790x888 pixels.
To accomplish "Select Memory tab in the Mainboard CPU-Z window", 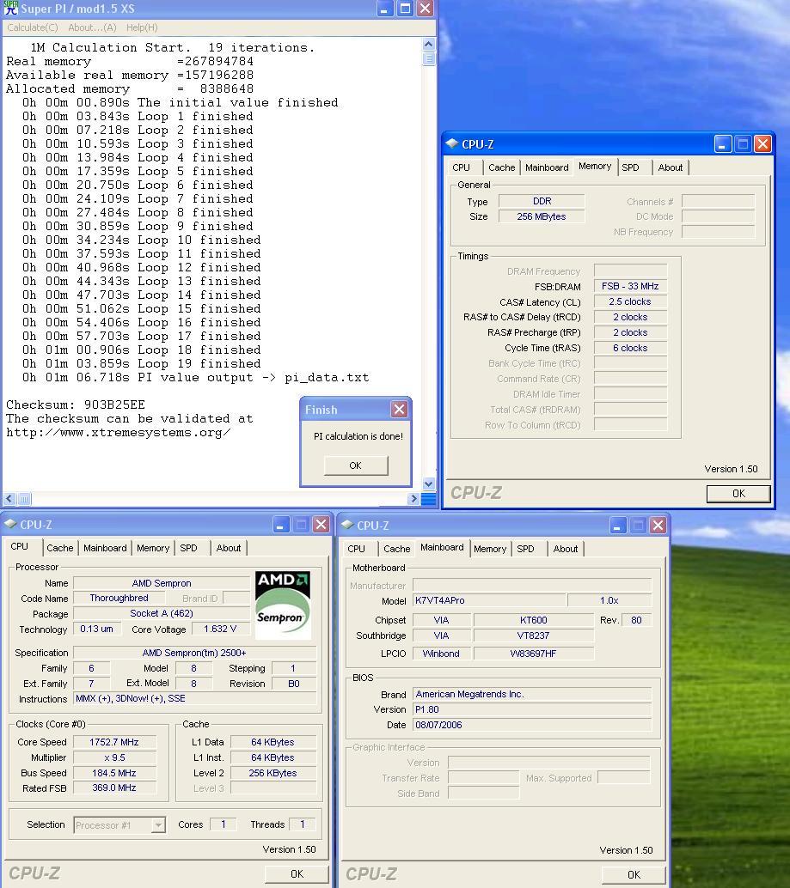I will (x=490, y=549).
